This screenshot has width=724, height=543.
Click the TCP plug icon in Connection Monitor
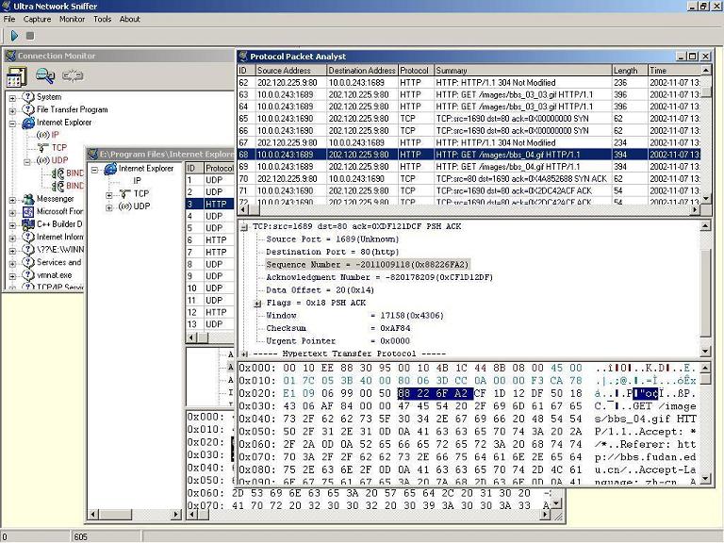pos(43,148)
